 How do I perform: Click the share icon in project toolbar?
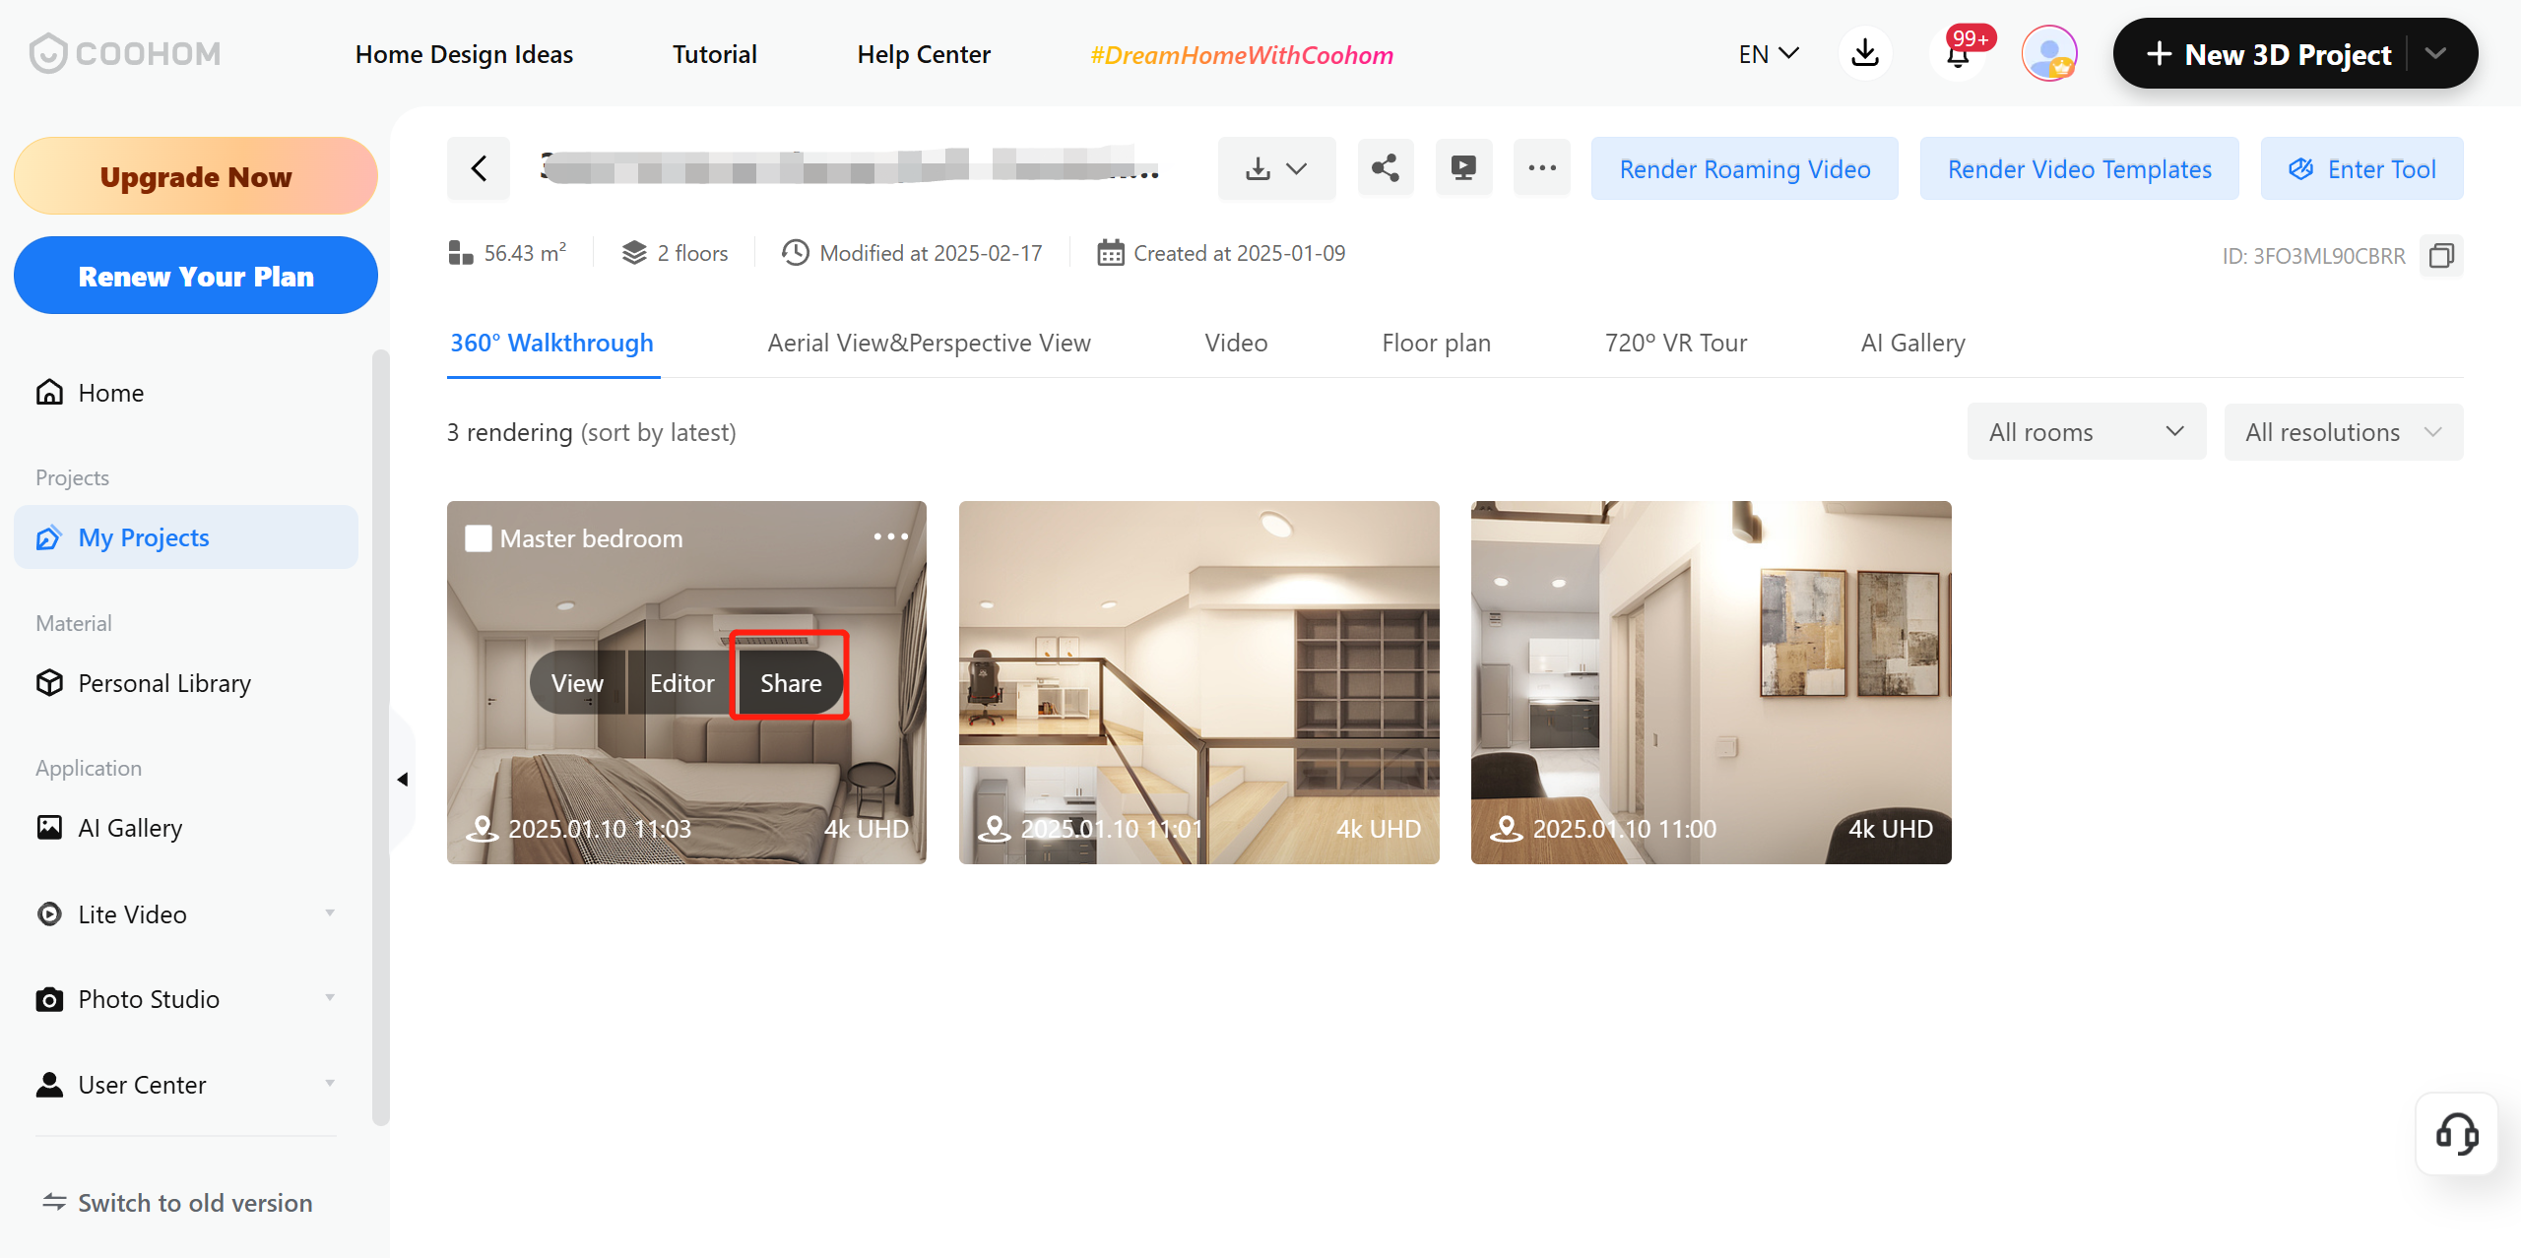[x=1385, y=168]
